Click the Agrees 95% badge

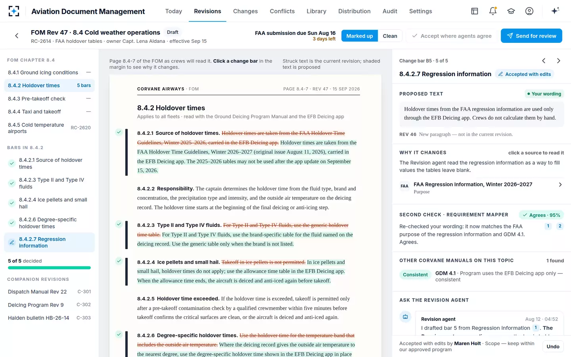click(x=541, y=215)
